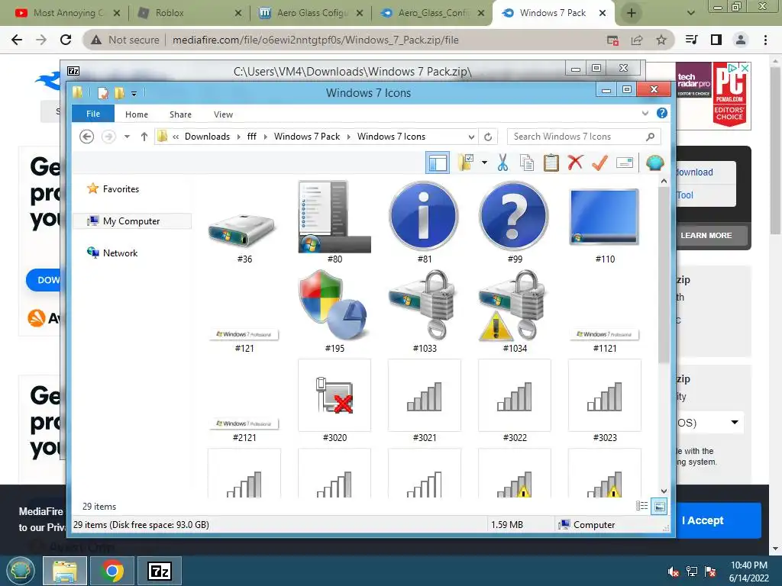Expand the ribbon with the chevron
This screenshot has width=782, height=586.
coord(645,113)
